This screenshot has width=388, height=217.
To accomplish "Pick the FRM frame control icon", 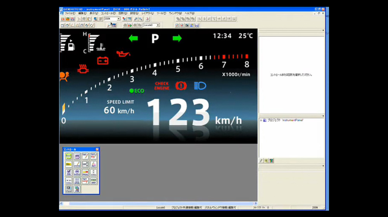I will 77,189.
